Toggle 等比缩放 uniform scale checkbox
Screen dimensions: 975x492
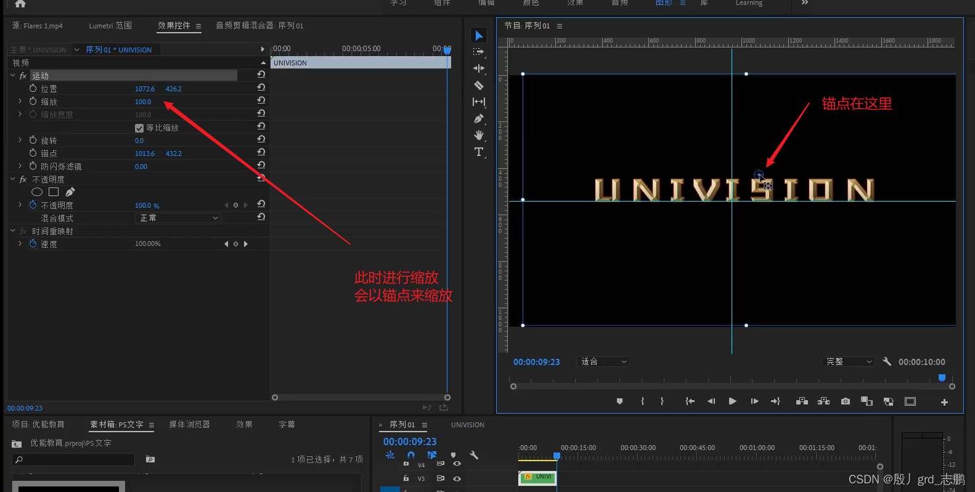coord(139,128)
